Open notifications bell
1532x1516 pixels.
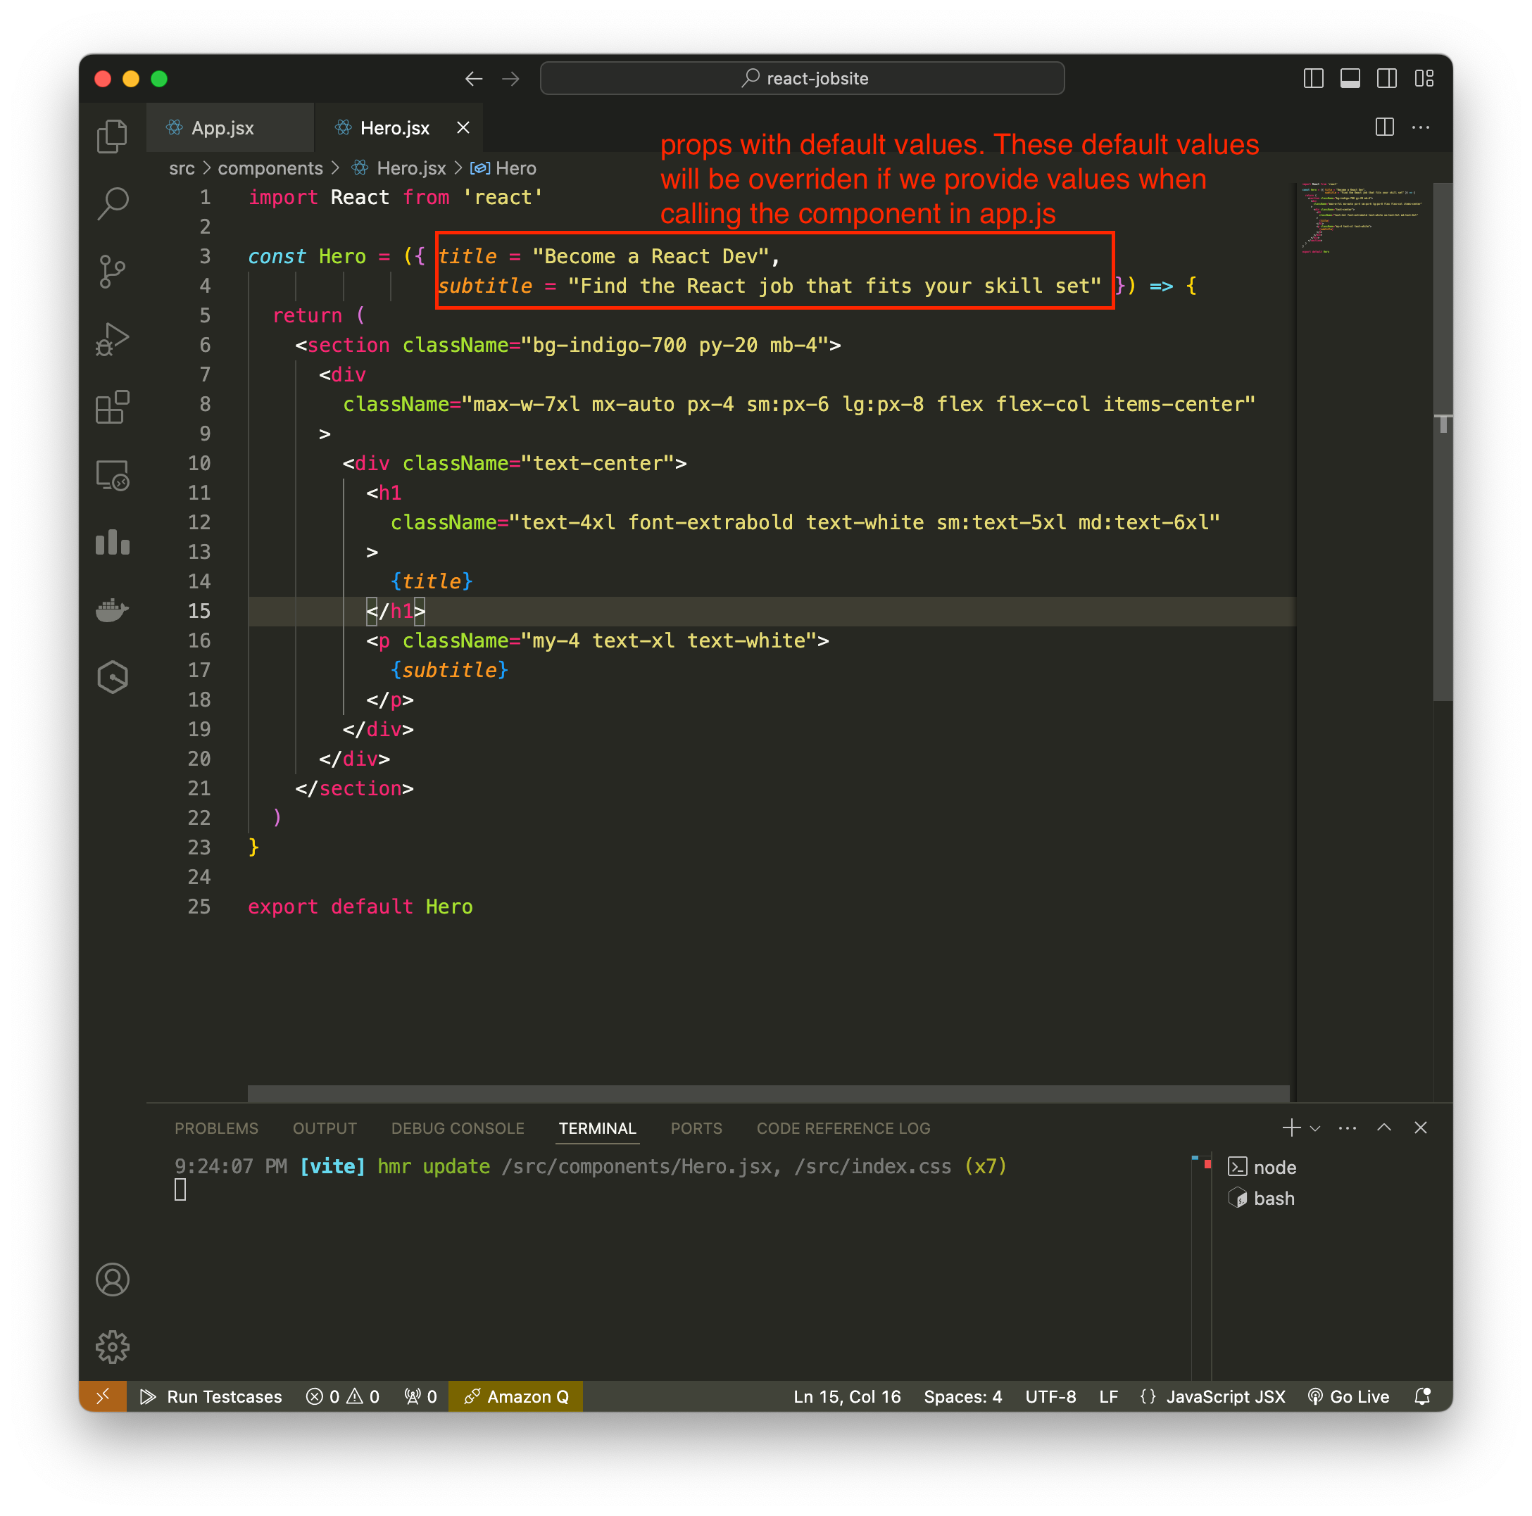[1423, 1396]
